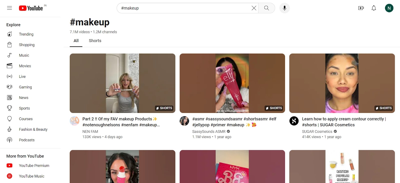This screenshot has width=400, height=183.
Task: Start voice search with the microphone
Action: click(x=284, y=8)
